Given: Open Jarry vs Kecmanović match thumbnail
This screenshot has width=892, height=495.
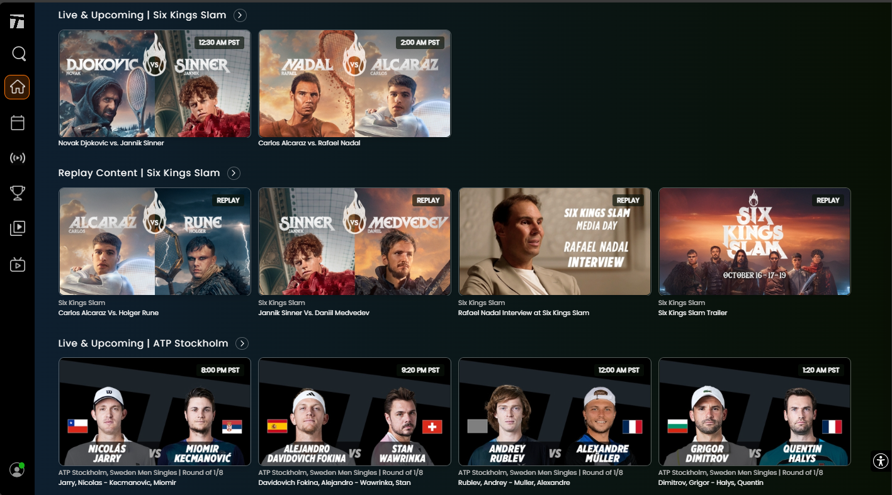Looking at the screenshot, I should click(155, 411).
